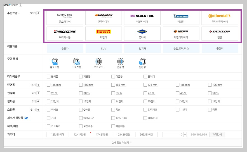Tick the 145 mm width checkbox
The width and height of the screenshot is (247, 152).
[x=48, y=85]
